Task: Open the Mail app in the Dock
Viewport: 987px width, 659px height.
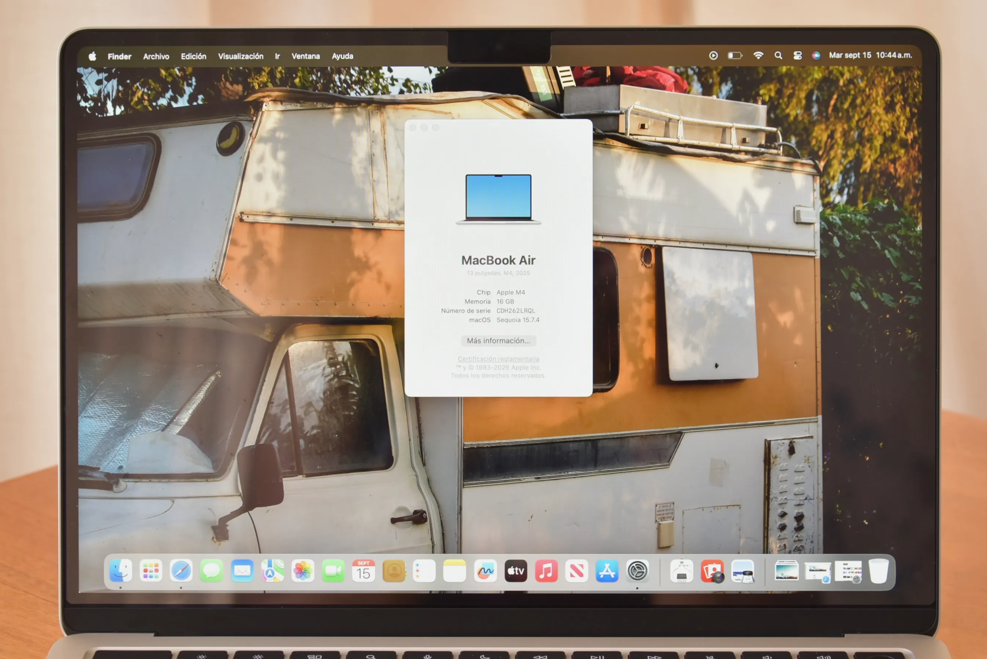Action: coord(242,571)
